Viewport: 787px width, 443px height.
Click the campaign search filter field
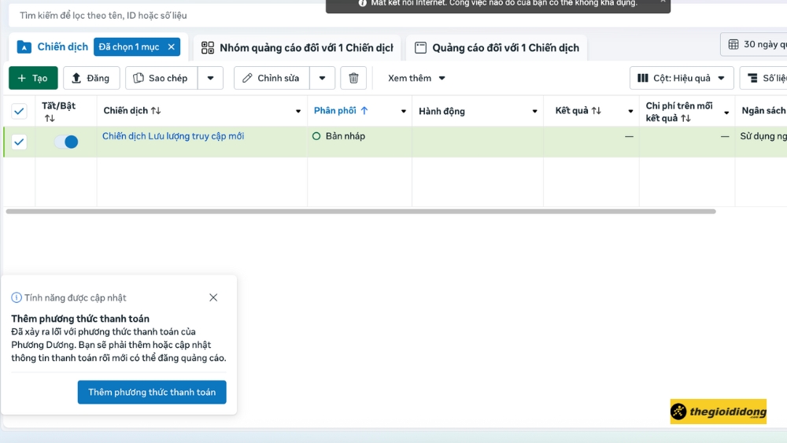point(157,15)
